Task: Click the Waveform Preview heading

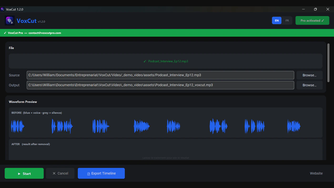Action: pos(23,102)
